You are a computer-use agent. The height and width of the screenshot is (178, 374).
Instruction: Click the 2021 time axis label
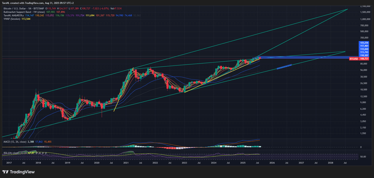pos(126,163)
